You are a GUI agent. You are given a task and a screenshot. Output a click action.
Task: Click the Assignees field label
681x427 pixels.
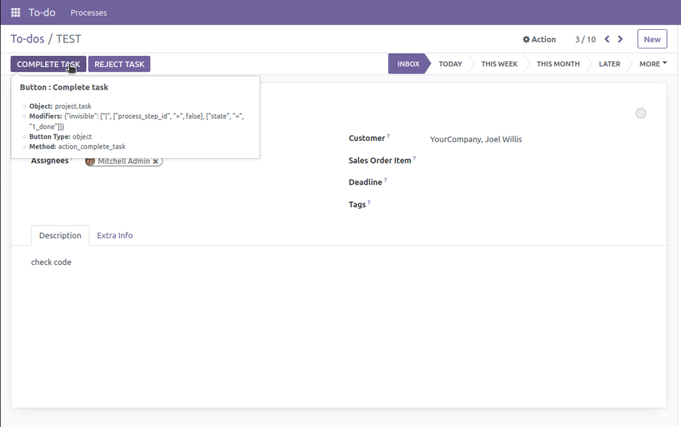pos(49,161)
